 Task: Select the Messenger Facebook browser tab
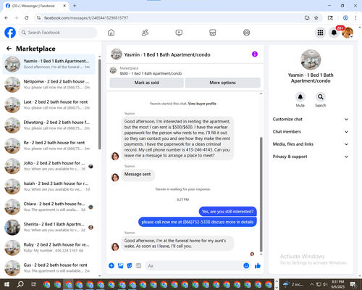pos(36,6)
